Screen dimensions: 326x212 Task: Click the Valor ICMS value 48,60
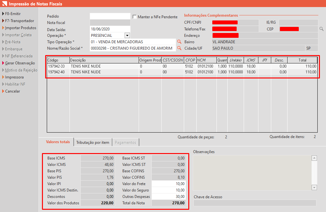(97, 165)
